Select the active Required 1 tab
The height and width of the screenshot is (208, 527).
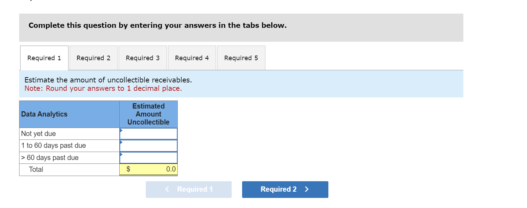[x=44, y=57]
